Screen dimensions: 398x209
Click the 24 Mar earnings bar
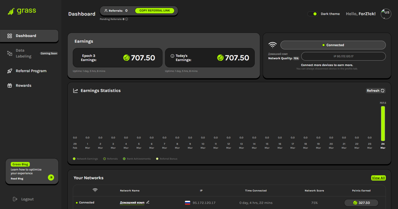coord(383,124)
